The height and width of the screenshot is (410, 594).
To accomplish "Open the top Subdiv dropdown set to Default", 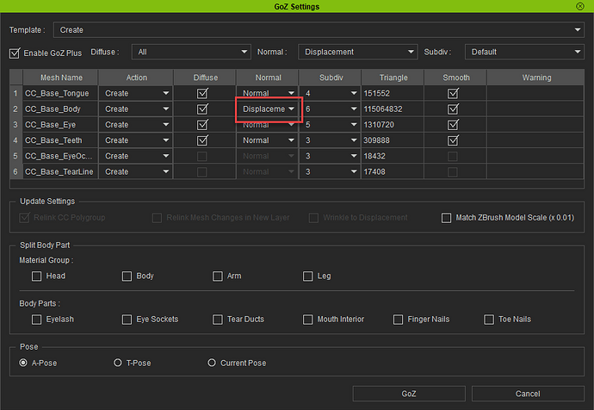I will click(524, 52).
